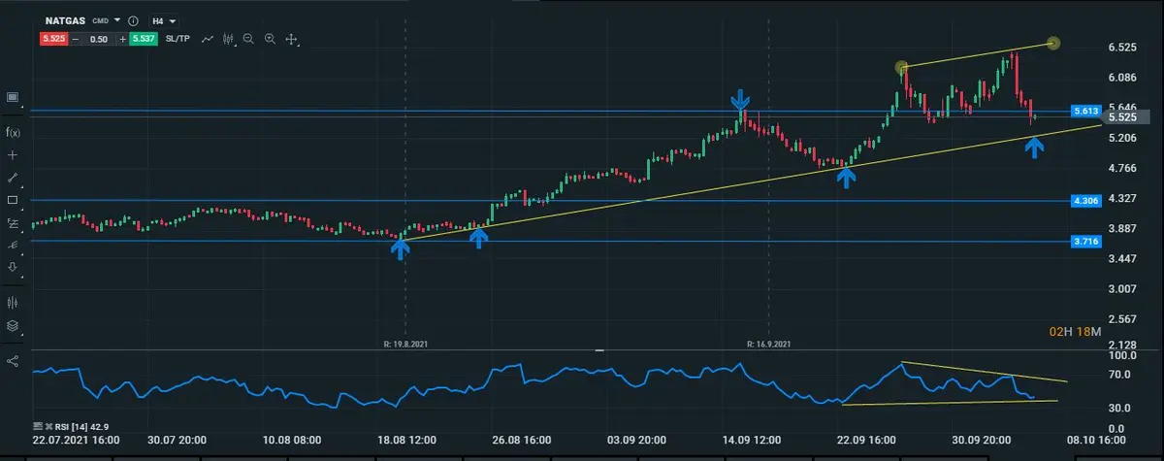
Task: Open the Fibonacci retracement tool menu
Action: tap(14, 222)
